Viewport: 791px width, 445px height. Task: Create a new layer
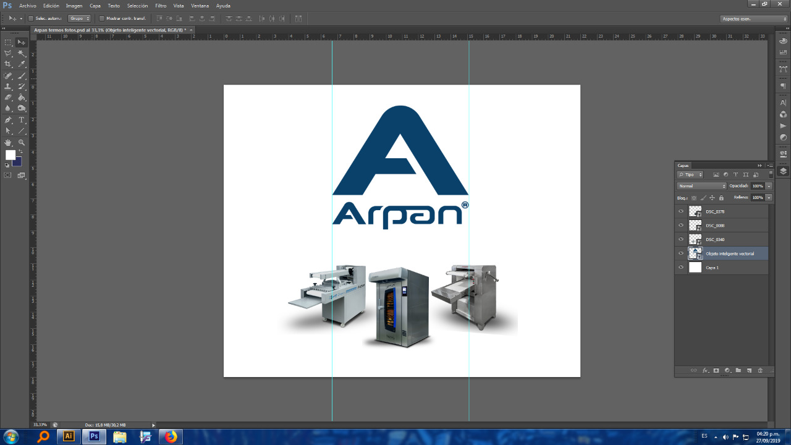(x=749, y=370)
